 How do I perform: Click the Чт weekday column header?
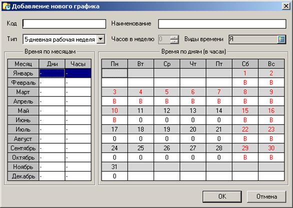click(193, 64)
